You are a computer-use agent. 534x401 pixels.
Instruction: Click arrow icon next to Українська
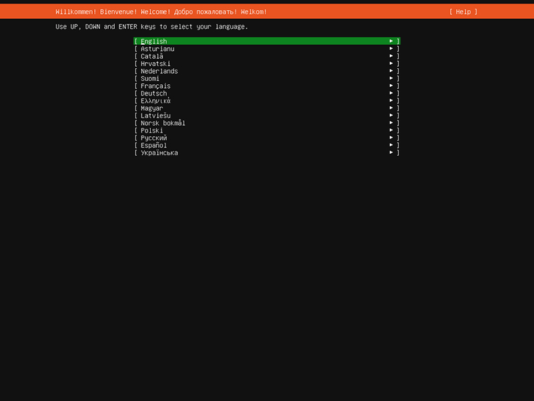tap(391, 152)
